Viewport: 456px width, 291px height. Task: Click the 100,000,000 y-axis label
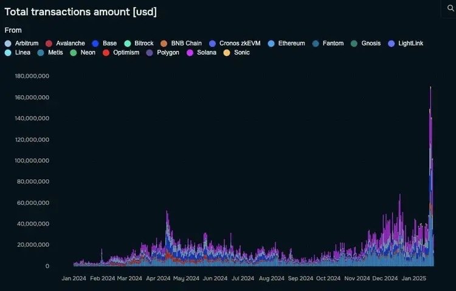pyautogui.click(x=32, y=161)
